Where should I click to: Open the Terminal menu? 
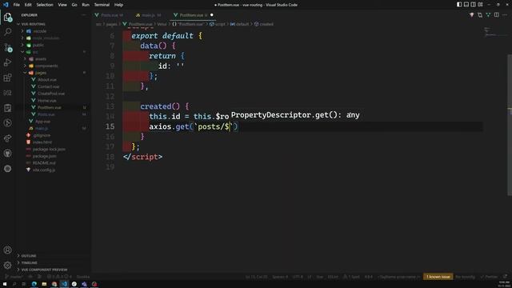pos(102,5)
